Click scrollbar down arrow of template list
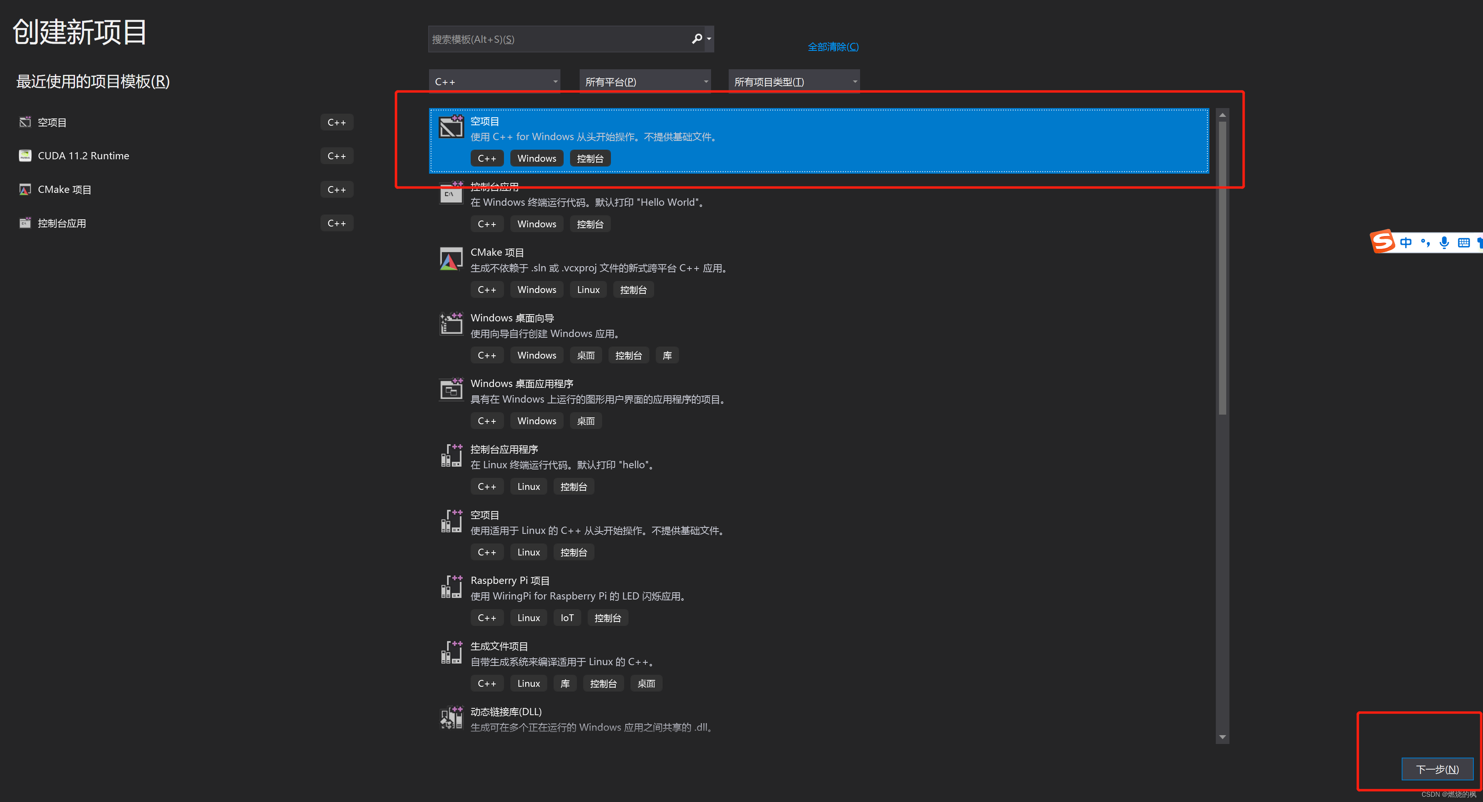Viewport: 1483px width, 802px height. pos(1222,737)
